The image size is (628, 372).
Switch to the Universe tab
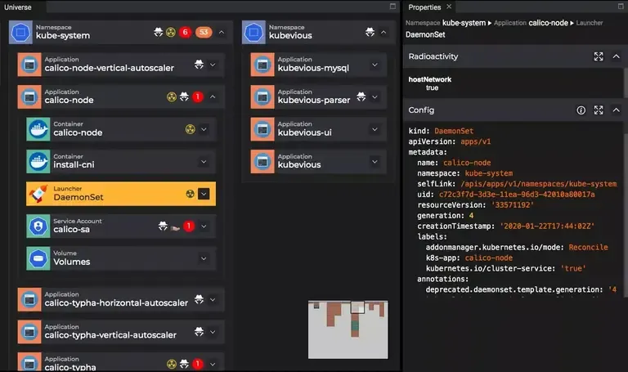18,7
